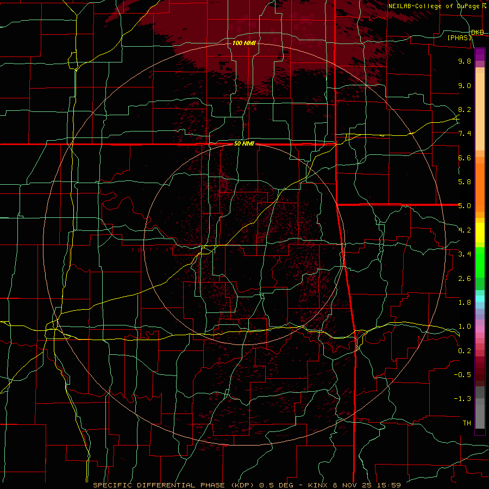The image size is (489, 489).
Task: Click the NEXLAB-College of DuPage title text
Action: point(434,6)
